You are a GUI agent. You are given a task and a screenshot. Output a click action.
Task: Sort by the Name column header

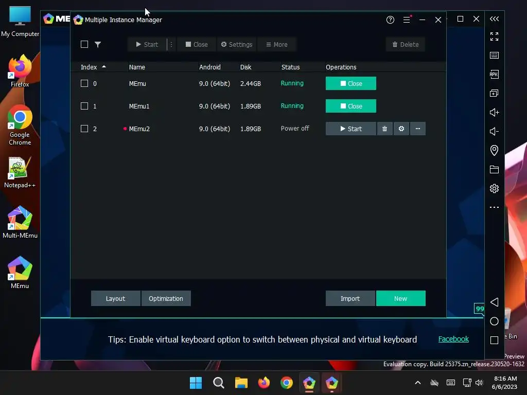(x=137, y=67)
